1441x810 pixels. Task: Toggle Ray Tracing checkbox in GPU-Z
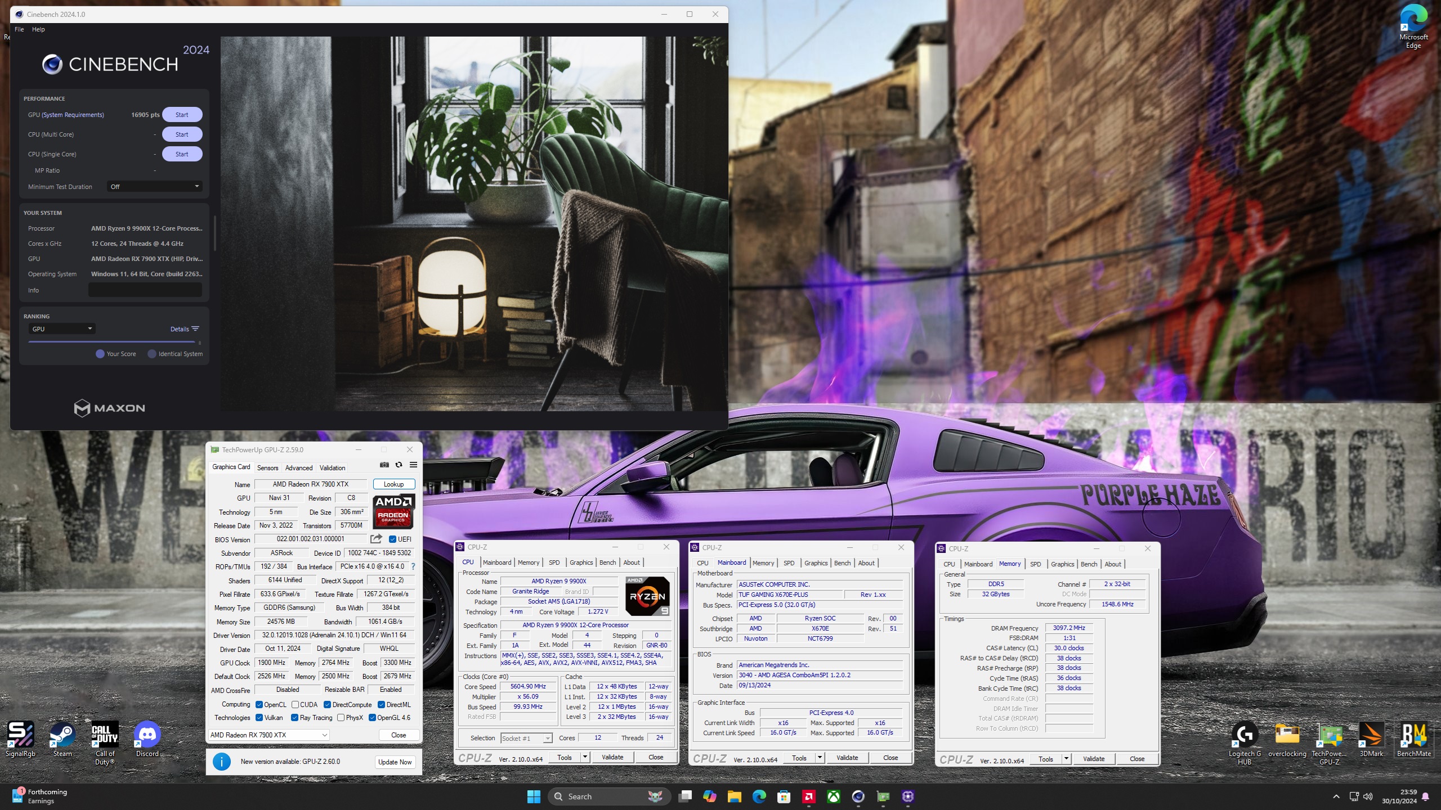pos(294,717)
